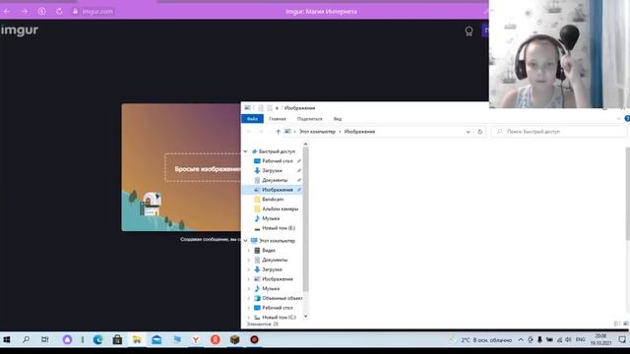630x354 pixels.
Task: Show hidden system tray icons
Action: [x=521, y=340]
